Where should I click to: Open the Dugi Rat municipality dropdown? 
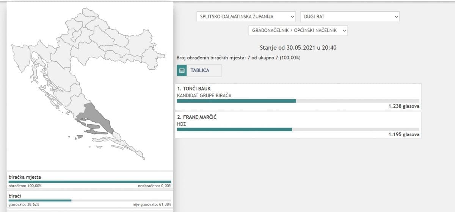[x=350, y=17]
